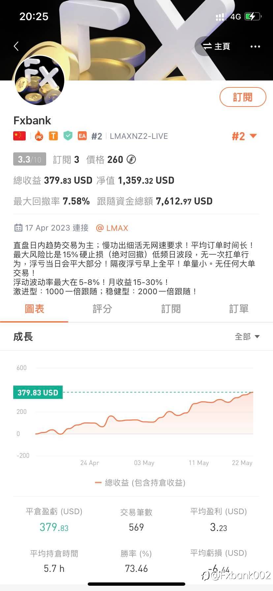Tap the price currency coin icon
Screen dimensions: 273x591
pos(131,160)
